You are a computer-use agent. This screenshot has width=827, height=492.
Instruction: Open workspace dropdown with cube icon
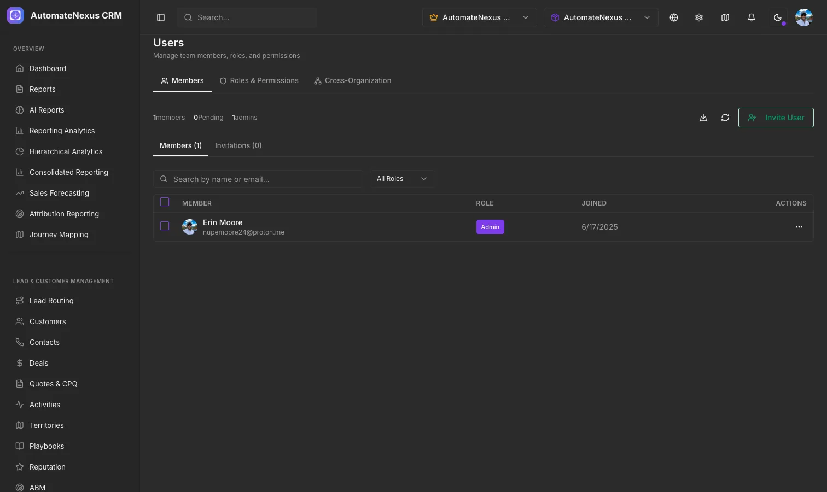pos(601,17)
